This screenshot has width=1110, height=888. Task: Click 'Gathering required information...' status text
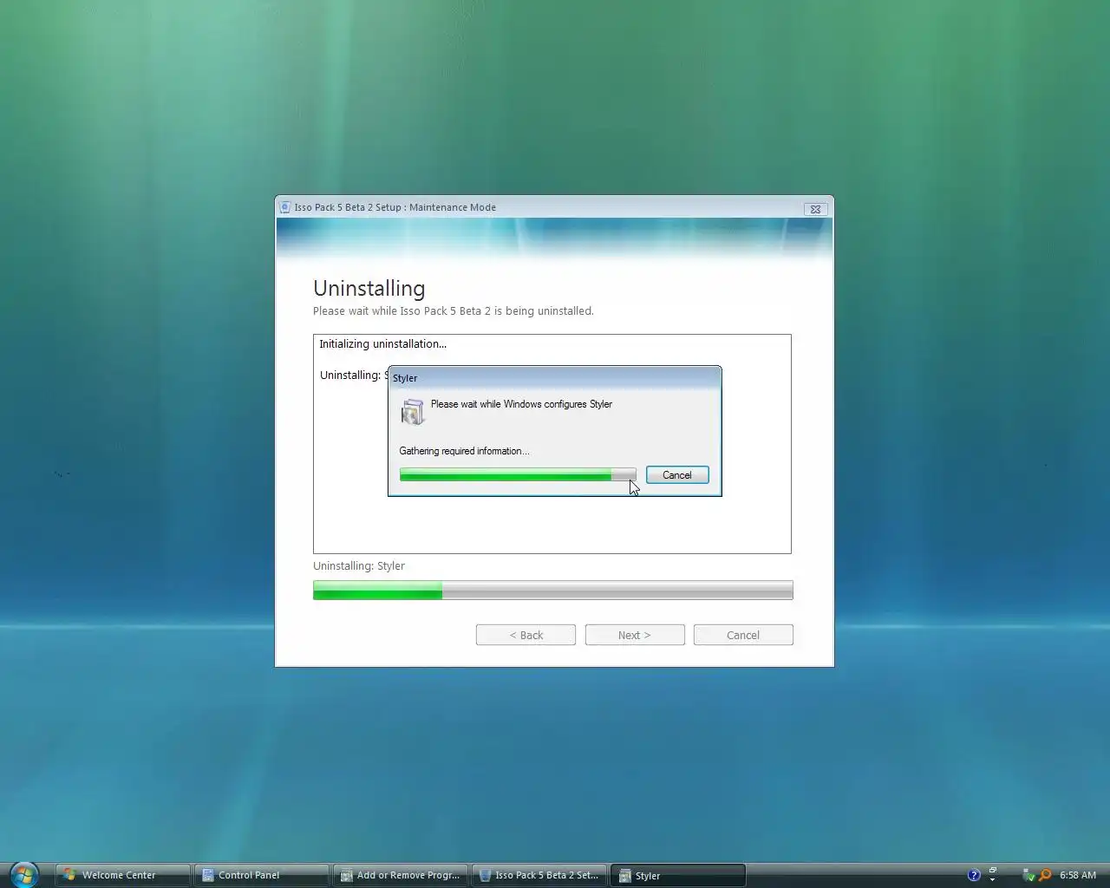[x=464, y=451]
